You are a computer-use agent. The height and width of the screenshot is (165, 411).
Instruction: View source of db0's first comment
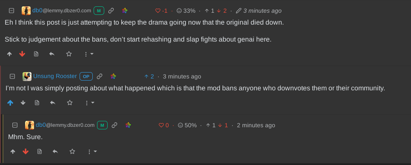click(36, 54)
